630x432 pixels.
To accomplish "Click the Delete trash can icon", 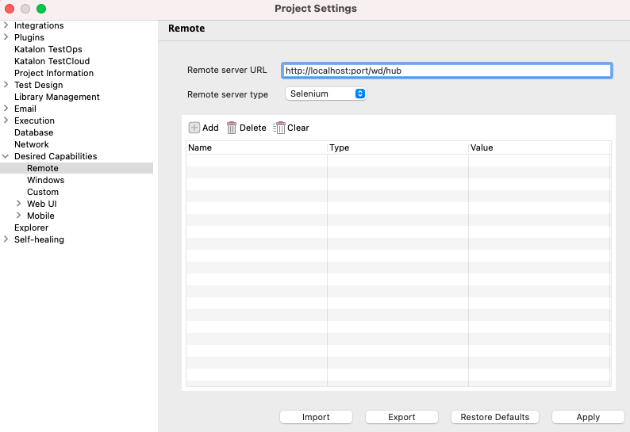I will point(232,128).
